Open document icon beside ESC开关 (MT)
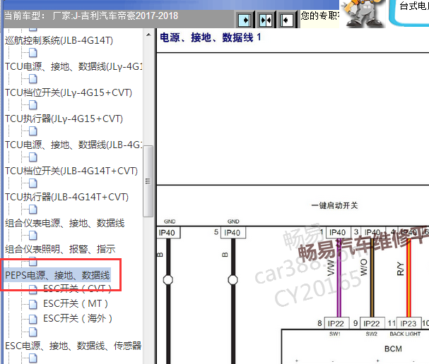429x364 pixels. click(33, 304)
